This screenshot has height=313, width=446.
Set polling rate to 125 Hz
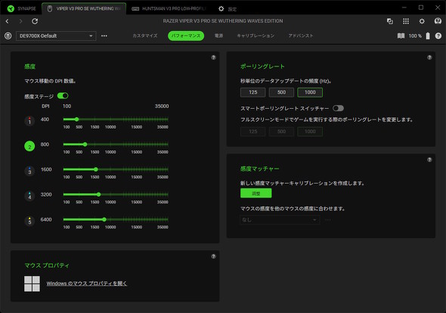253,92
